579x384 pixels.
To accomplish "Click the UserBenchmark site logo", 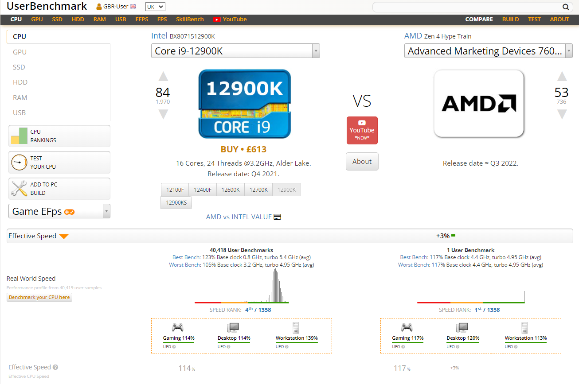I will click(x=47, y=6).
